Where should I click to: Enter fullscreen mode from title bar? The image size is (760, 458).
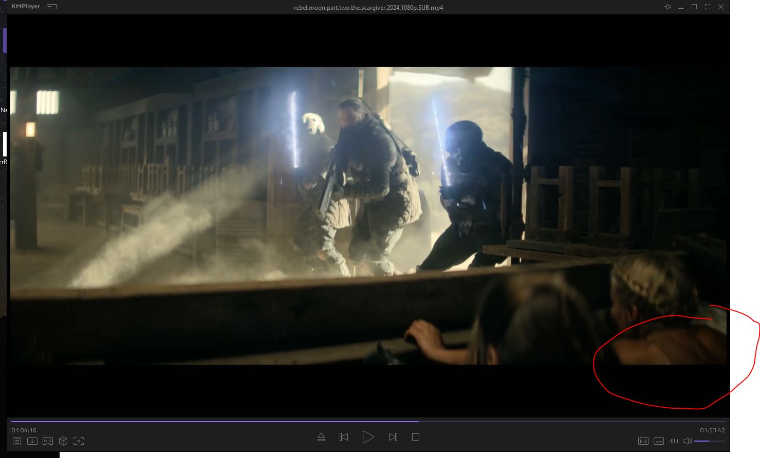[708, 7]
